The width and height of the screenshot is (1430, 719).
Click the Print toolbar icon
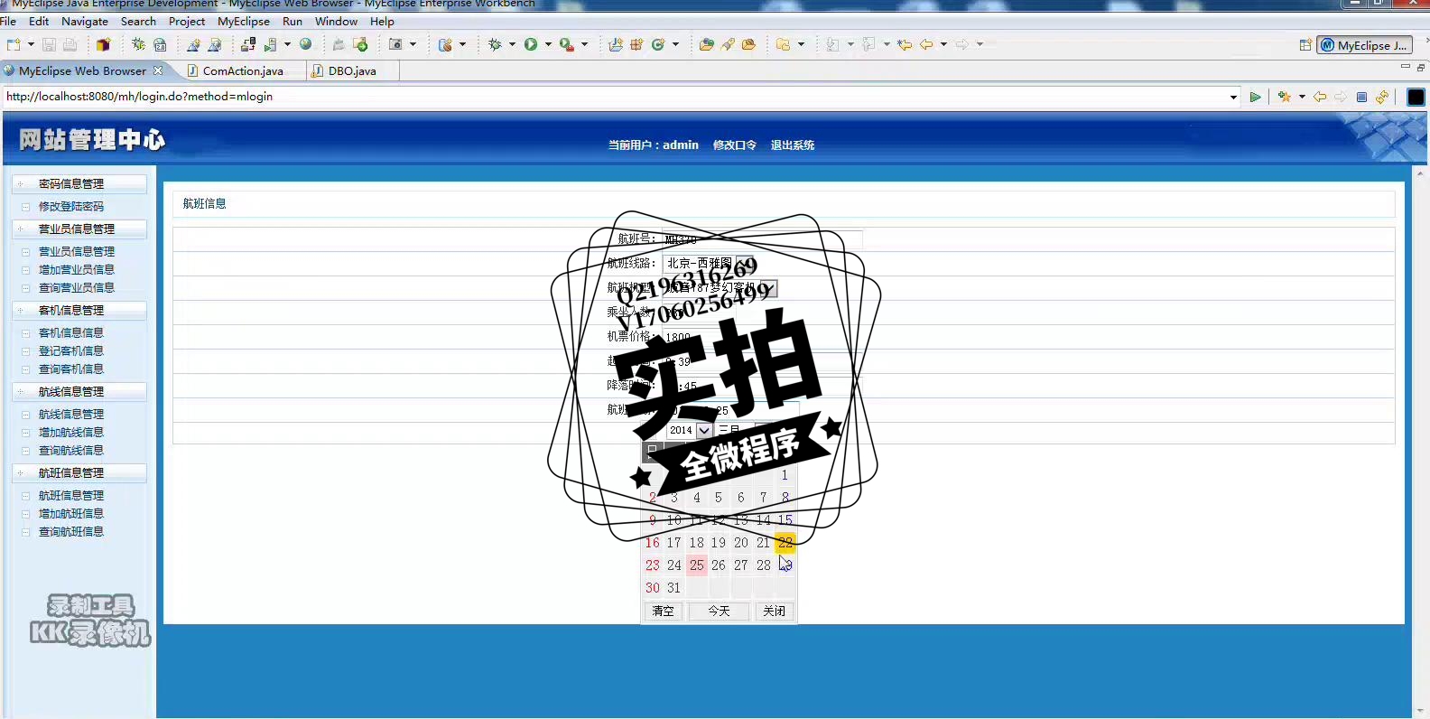click(70, 44)
